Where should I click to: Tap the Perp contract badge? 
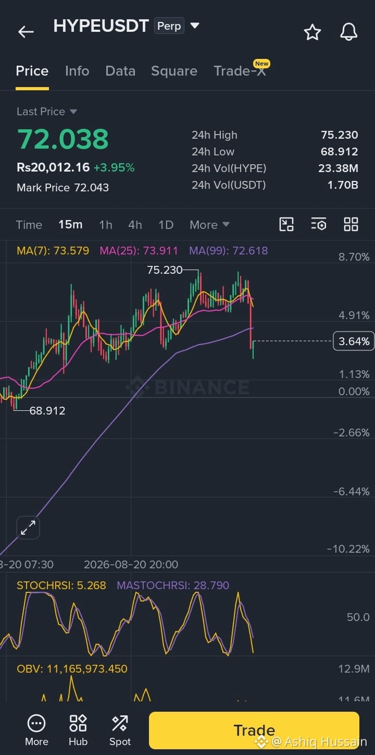coord(169,26)
